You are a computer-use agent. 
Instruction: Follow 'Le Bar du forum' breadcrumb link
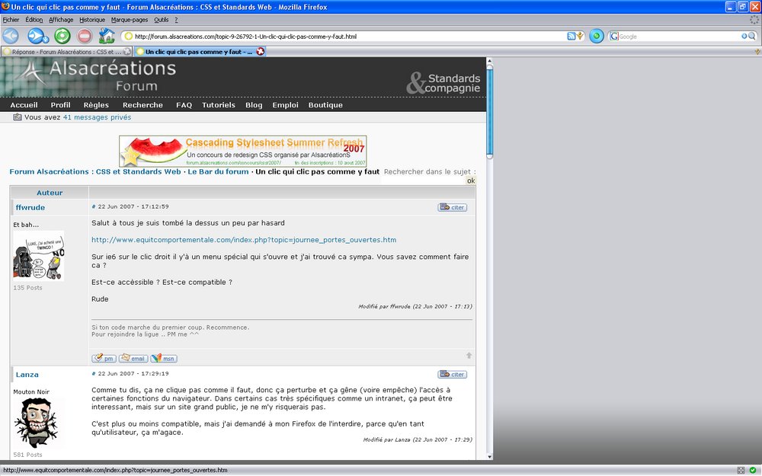(218, 171)
